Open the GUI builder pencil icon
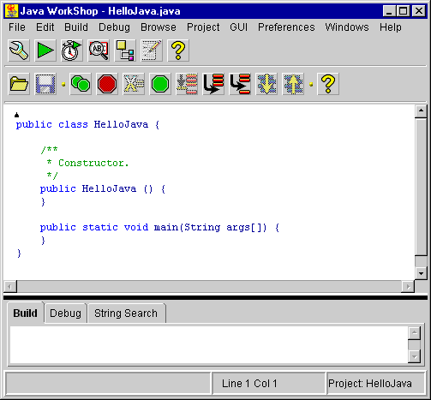431x400 pixels. click(x=152, y=51)
